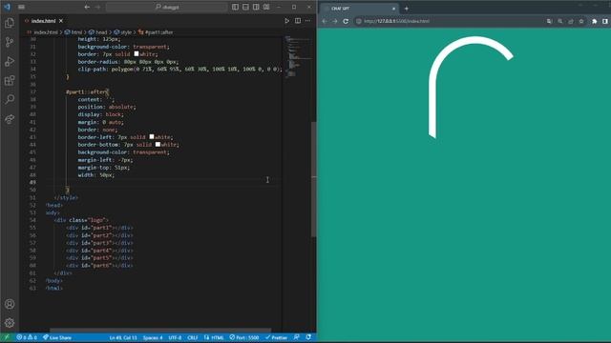Open the notifications bell in the status bar

tap(308, 337)
